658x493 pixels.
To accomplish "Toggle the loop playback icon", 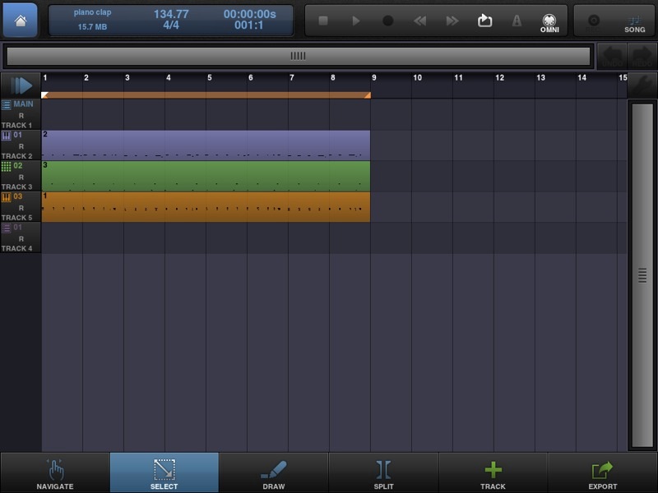I will pos(484,20).
